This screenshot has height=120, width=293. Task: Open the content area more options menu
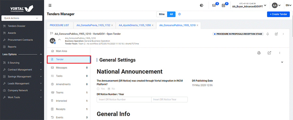(x=280, y=53)
